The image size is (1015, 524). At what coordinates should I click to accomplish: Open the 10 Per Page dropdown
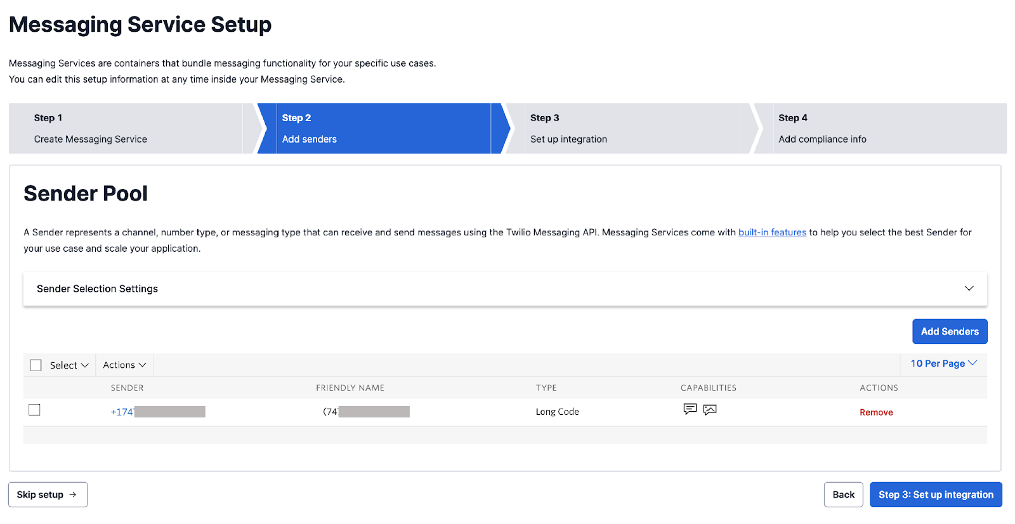pyautogui.click(x=944, y=364)
